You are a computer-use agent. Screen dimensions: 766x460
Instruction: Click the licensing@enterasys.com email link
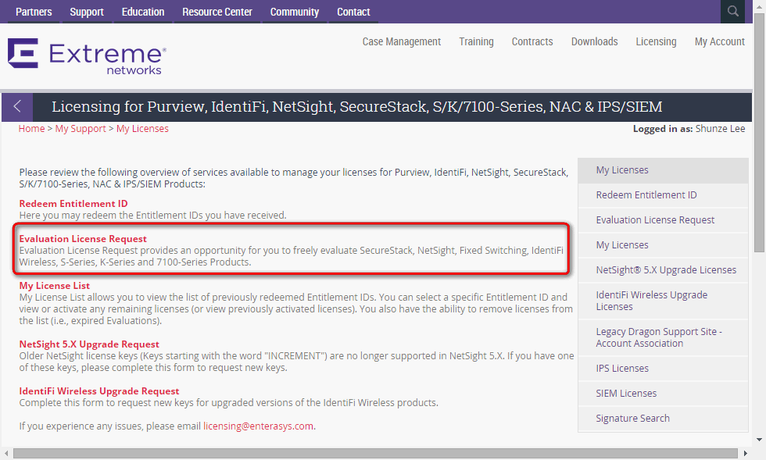(258, 426)
